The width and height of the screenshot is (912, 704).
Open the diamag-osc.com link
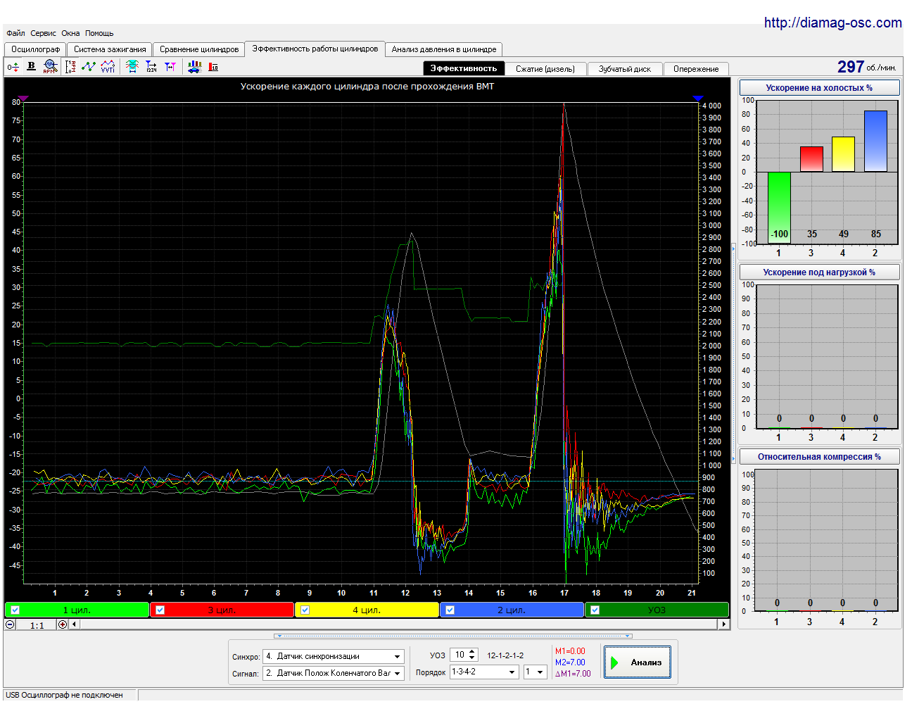832,23
